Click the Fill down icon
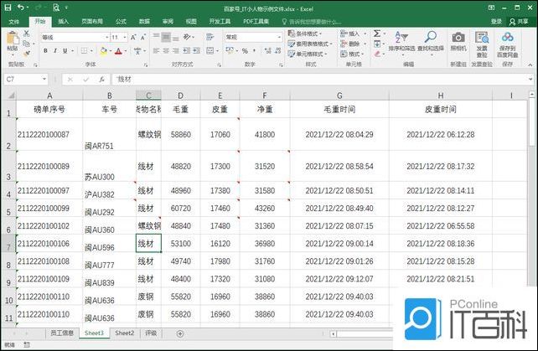 click(377, 44)
